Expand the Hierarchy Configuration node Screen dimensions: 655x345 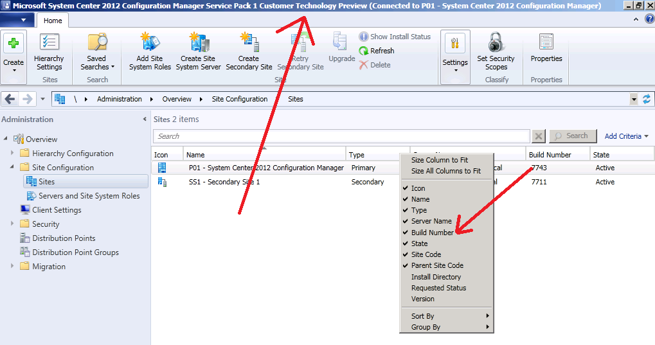pos(12,153)
